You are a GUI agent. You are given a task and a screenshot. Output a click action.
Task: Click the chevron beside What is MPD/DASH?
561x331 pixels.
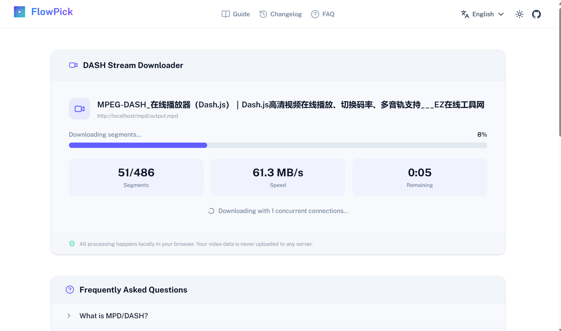click(x=69, y=316)
